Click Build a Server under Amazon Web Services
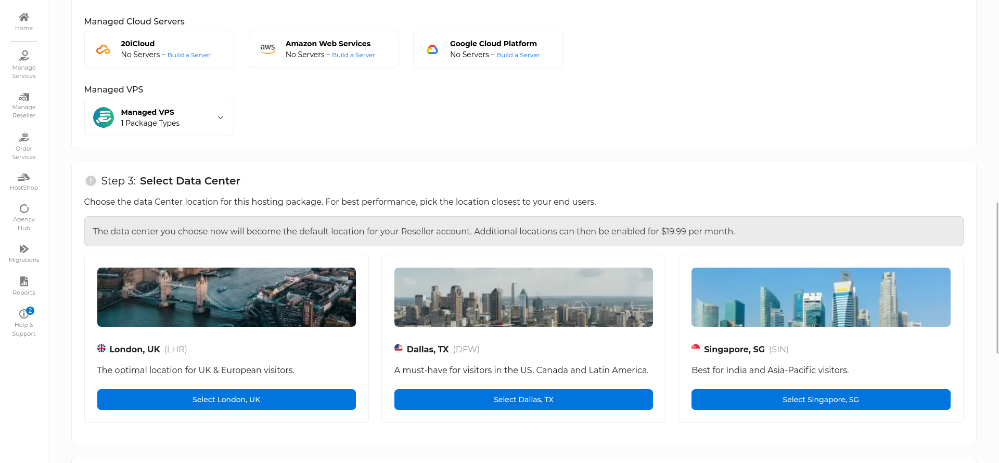This screenshot has width=999, height=463. point(353,55)
